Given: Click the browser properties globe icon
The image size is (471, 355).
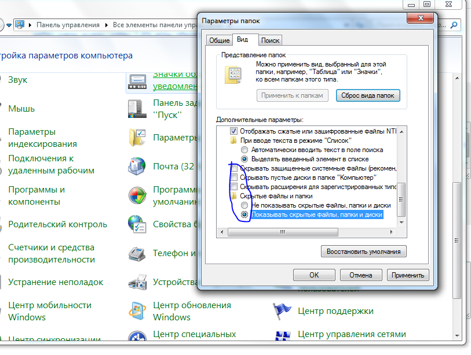Looking at the screenshot, I should [137, 224].
